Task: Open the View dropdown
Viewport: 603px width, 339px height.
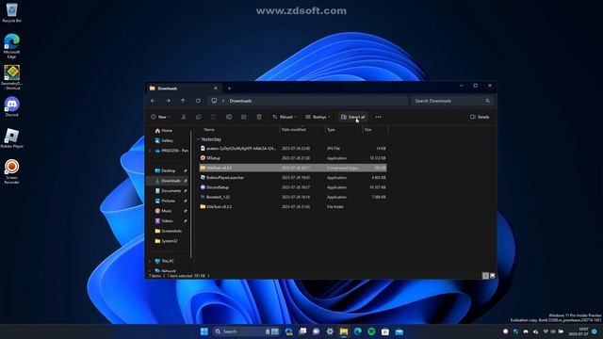Action: pos(318,117)
